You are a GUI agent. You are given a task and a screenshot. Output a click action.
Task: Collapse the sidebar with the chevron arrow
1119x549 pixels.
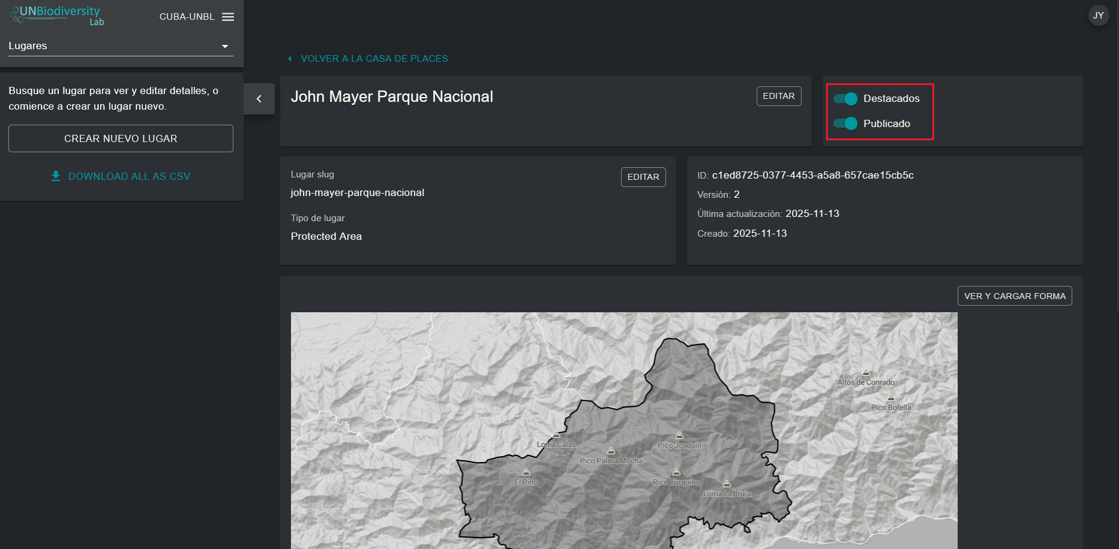(x=259, y=99)
